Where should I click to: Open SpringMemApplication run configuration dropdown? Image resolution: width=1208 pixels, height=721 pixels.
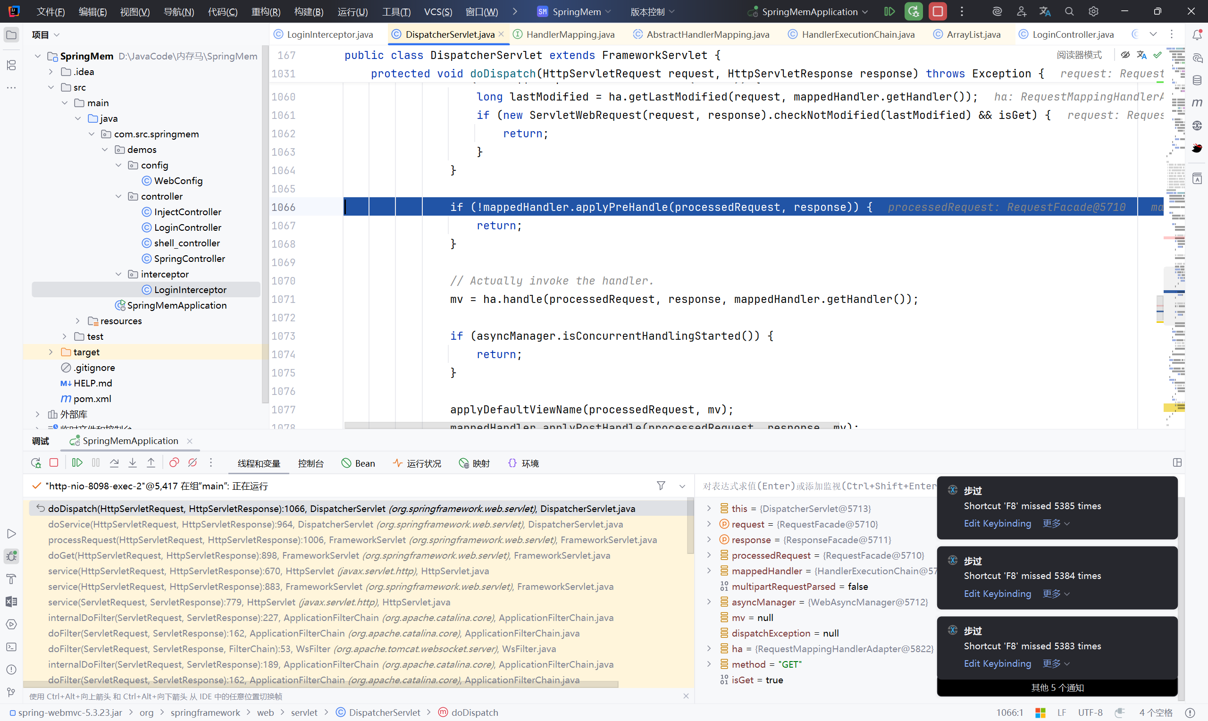coord(809,12)
